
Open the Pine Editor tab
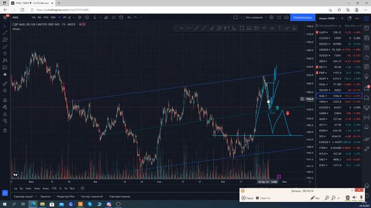click(66, 196)
